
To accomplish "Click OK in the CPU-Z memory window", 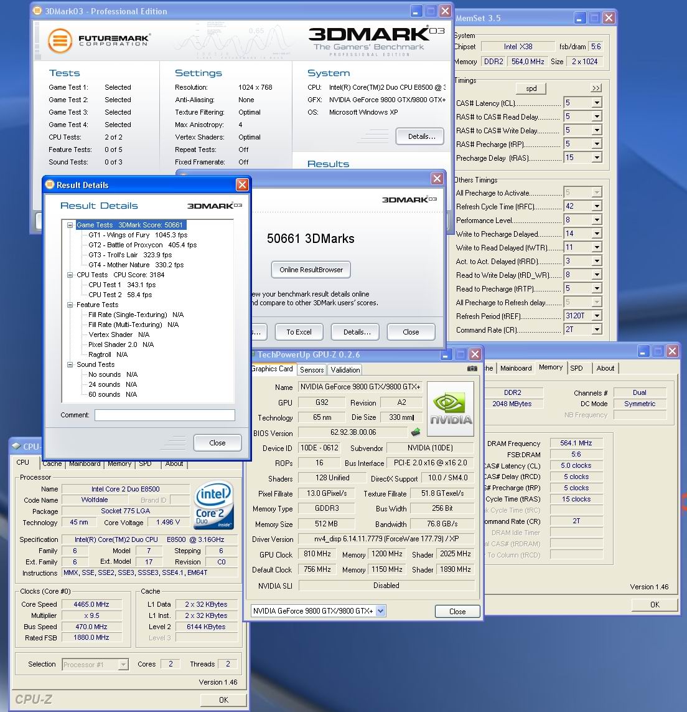I will (655, 604).
